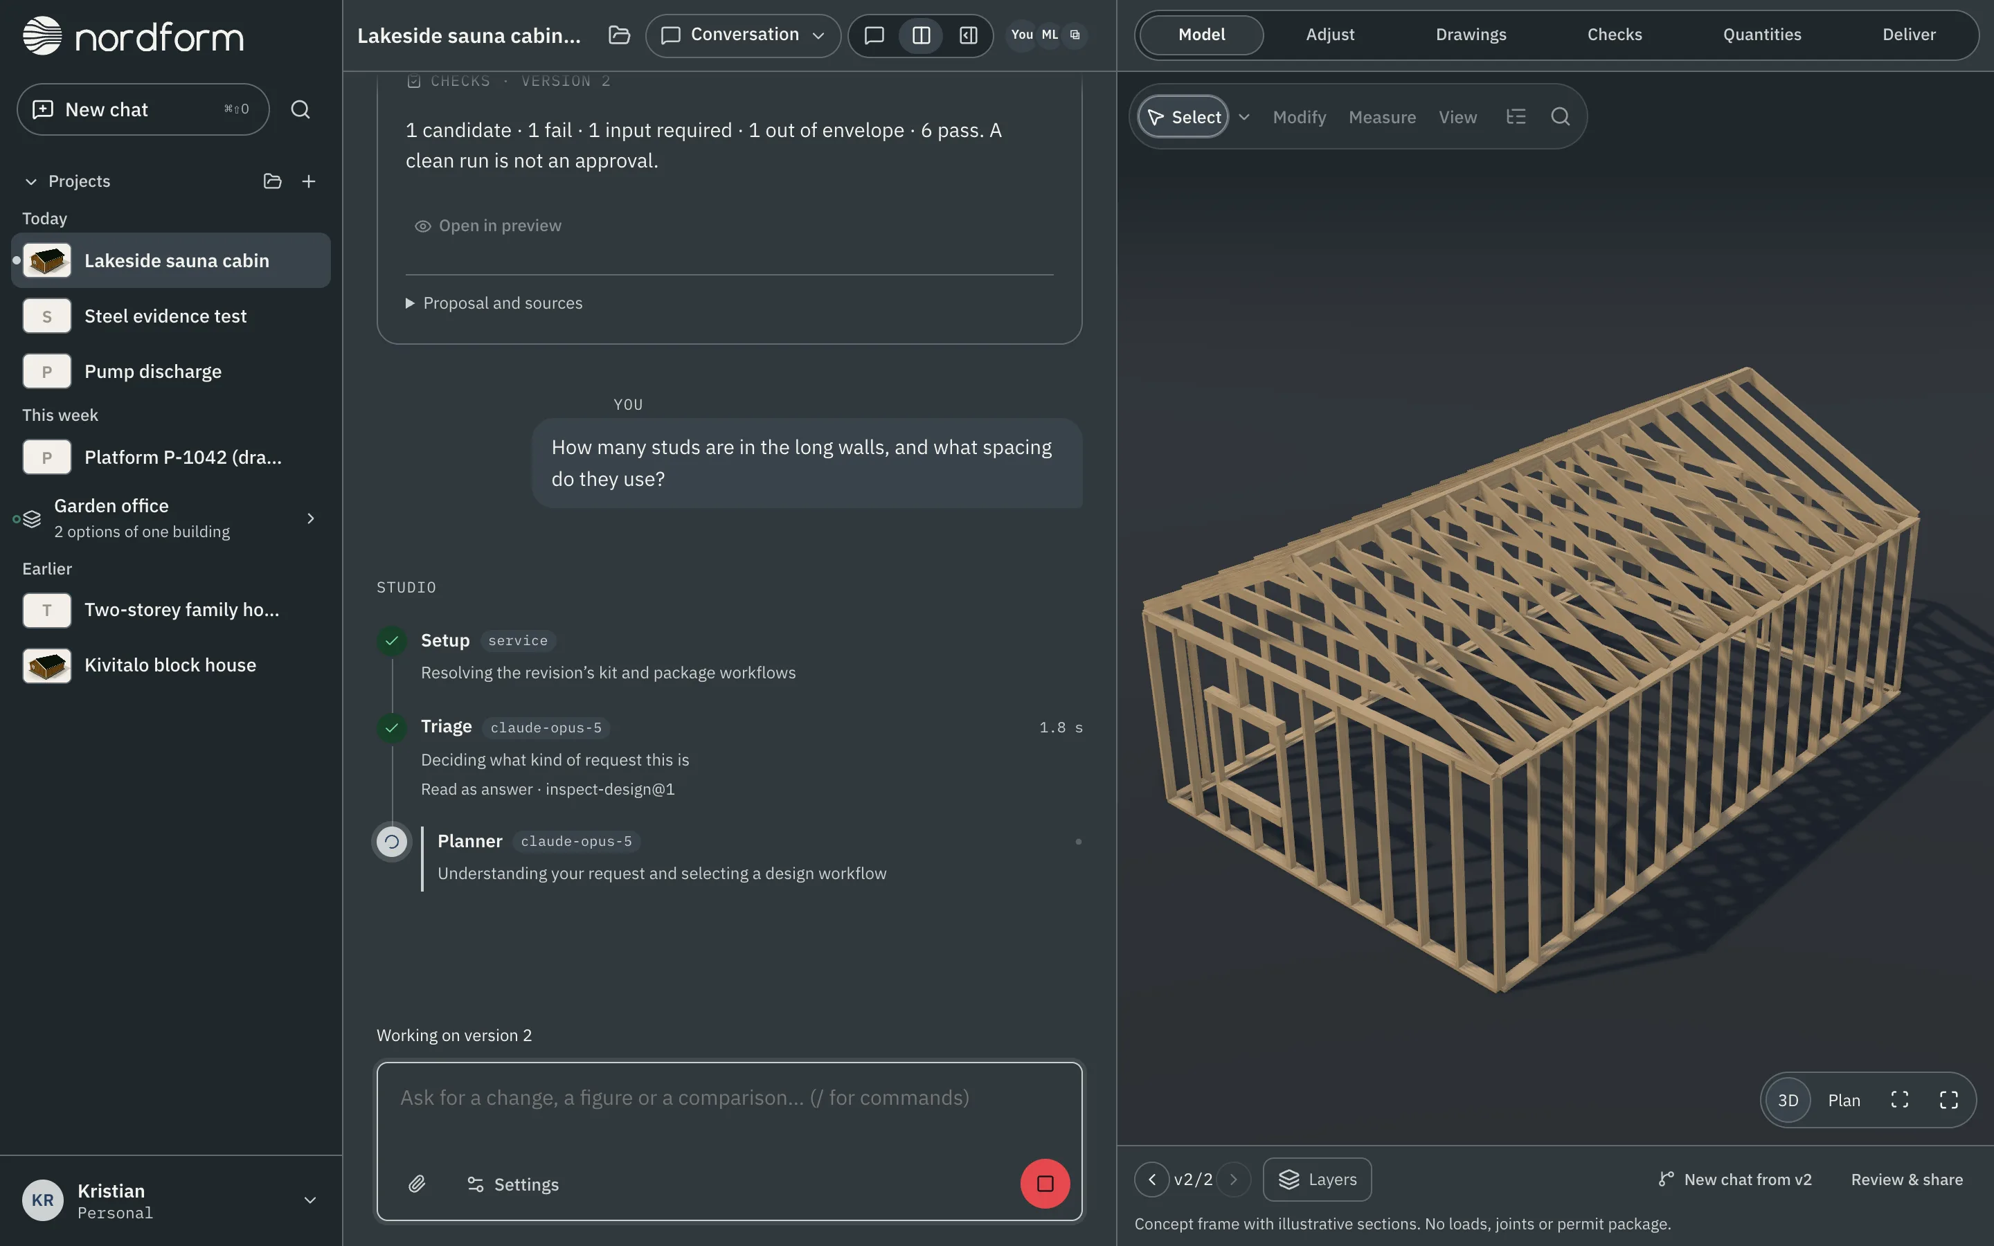Click the ML collaborator avatar
This screenshot has height=1246, width=1994.
point(1049,35)
